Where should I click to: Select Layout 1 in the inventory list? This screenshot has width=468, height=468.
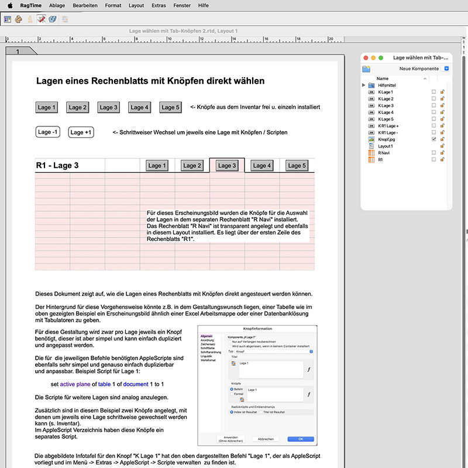pyautogui.click(x=386, y=146)
